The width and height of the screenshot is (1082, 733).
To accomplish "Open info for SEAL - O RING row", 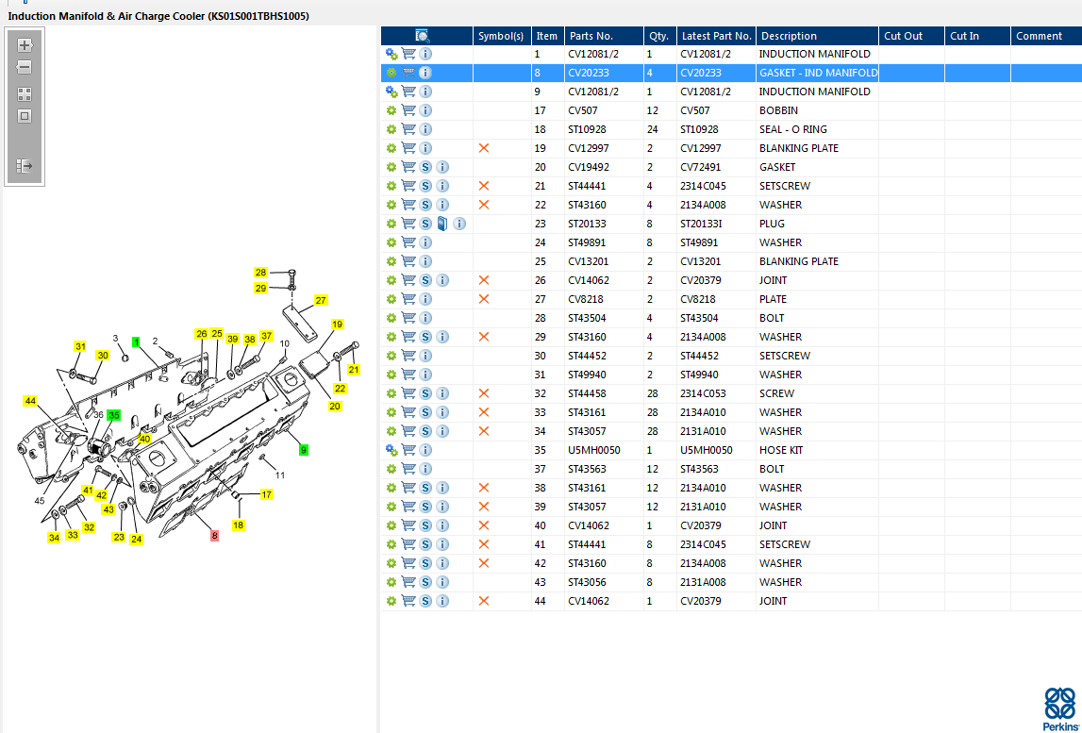I will [425, 129].
